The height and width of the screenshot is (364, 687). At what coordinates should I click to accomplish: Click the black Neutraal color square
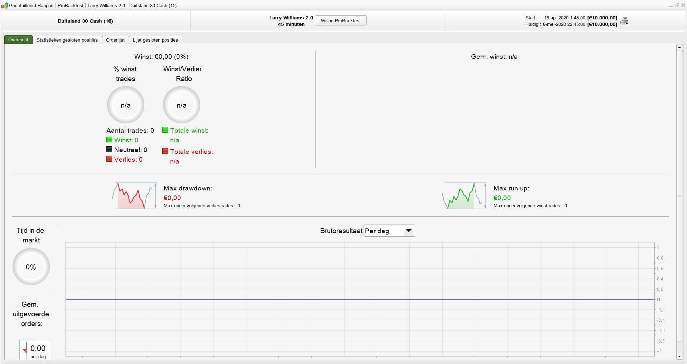coord(109,149)
